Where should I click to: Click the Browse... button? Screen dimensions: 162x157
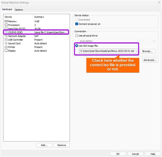click(147, 51)
